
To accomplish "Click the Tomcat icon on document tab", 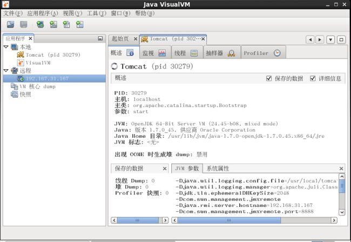I will 144,39.
